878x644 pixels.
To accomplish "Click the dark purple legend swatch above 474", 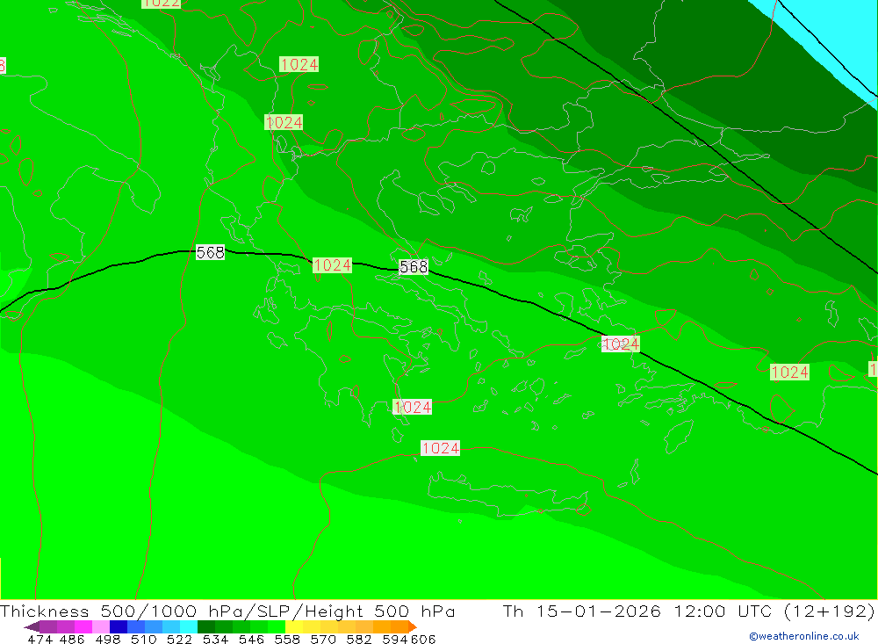I will click(x=47, y=626).
